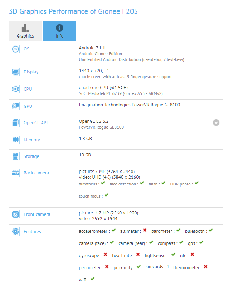Click the SoC: MediaTek MT6739 text
Screen dimensions: 233x285
(x=121, y=93)
